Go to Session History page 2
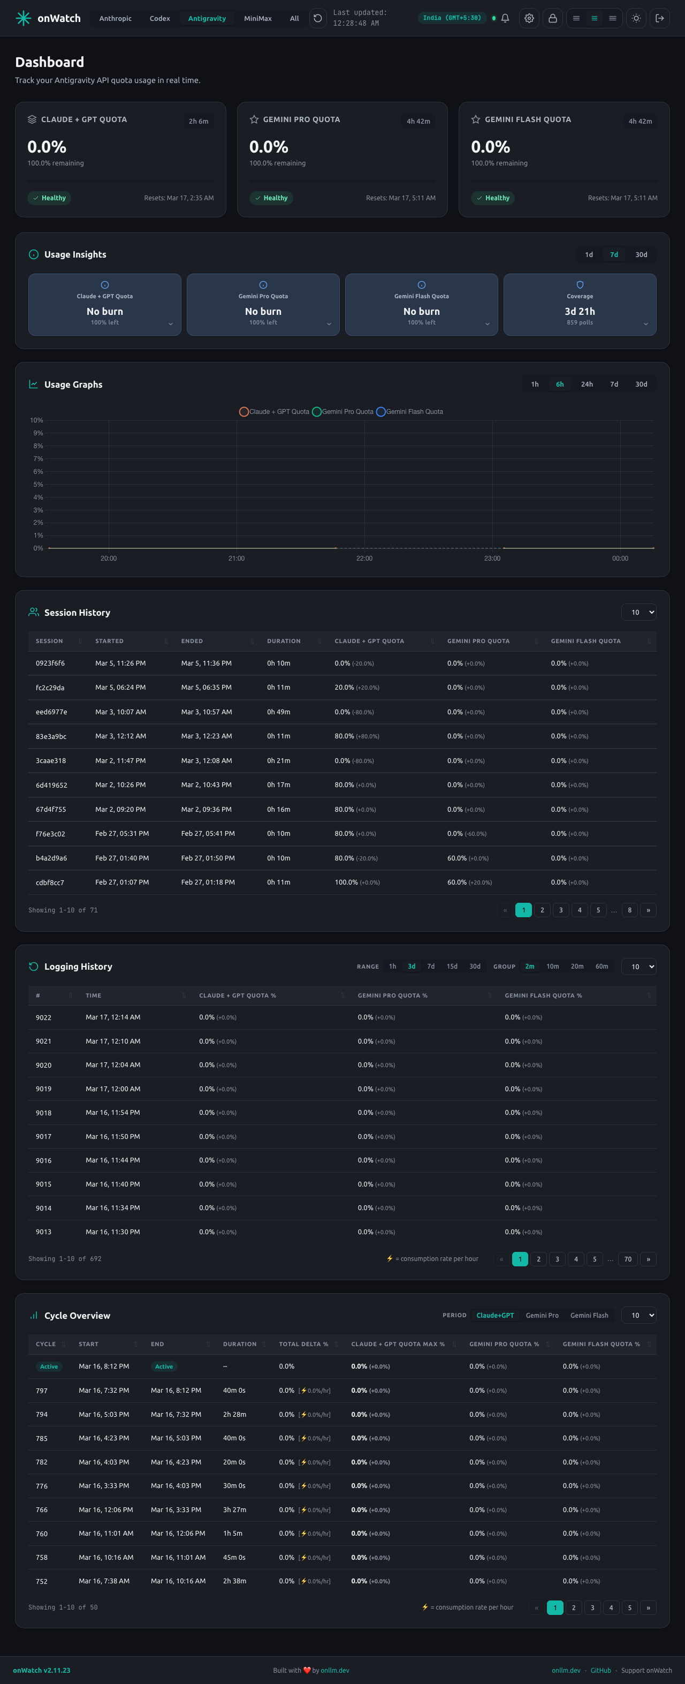 click(x=542, y=910)
